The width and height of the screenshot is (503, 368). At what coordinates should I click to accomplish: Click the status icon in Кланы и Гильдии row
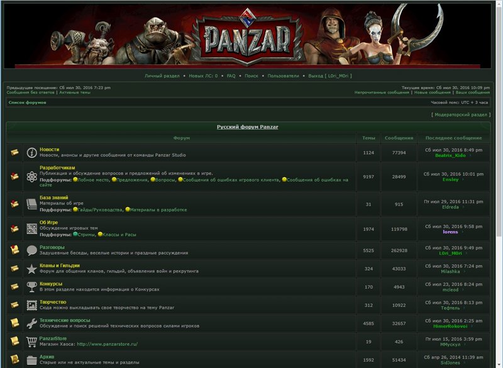coord(14,268)
